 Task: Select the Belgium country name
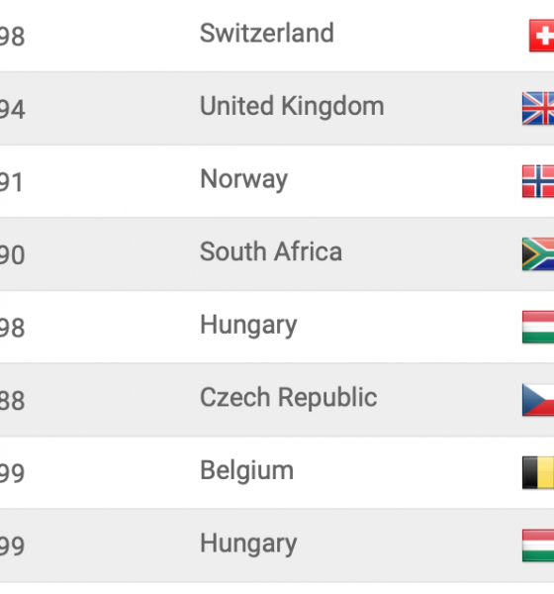pos(247,471)
